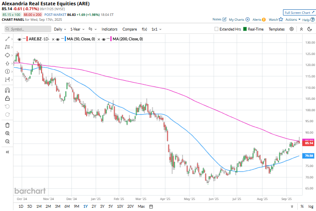This screenshot has width=316, height=211.
Task: Toggle percent scale button
Action: (x=302, y=207)
